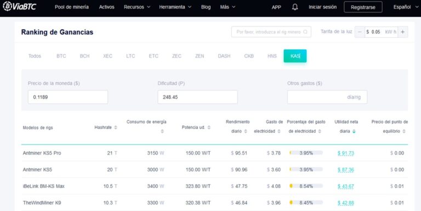The image size is (421, 211).
Task: Sort by Consumo de energía arrows
Action: click(162, 132)
